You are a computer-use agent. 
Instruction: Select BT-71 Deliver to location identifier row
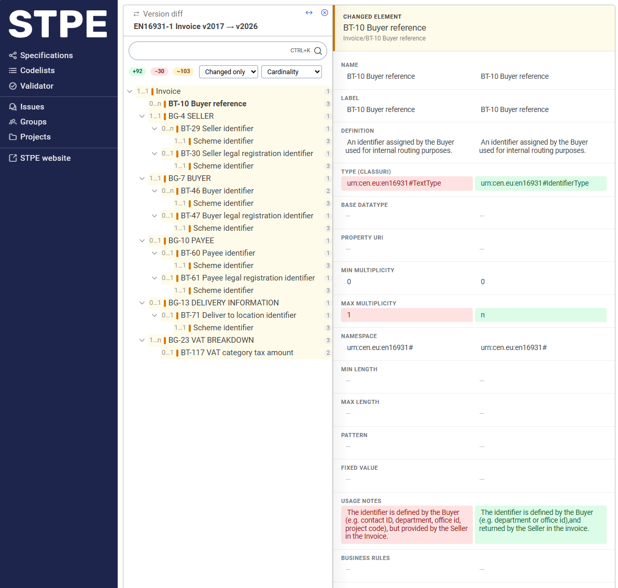coord(246,316)
